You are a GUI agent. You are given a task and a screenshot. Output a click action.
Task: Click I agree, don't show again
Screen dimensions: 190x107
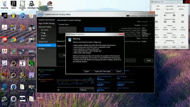click(102, 71)
